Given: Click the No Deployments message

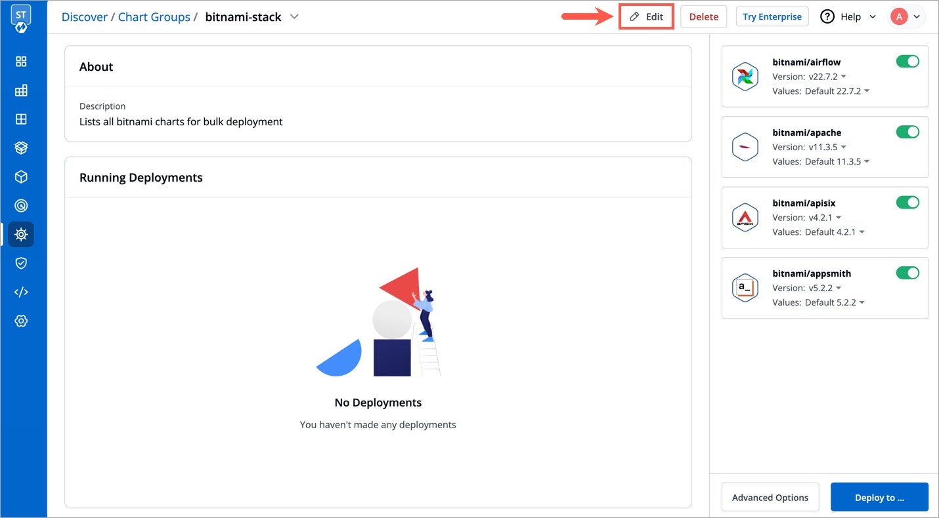Looking at the screenshot, I should (x=378, y=403).
